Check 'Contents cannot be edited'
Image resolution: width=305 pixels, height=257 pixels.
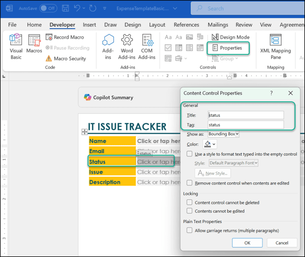(x=190, y=211)
